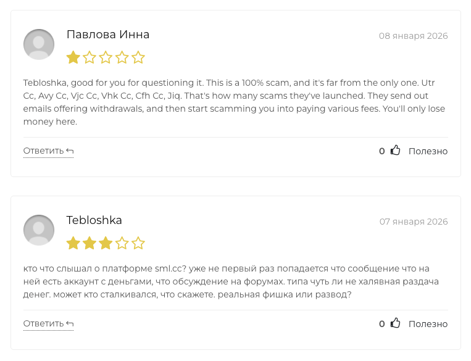The height and width of the screenshot is (361, 471).
Task: Click thumbs-up icon on Павлова Инна's review
Action: tap(396, 151)
